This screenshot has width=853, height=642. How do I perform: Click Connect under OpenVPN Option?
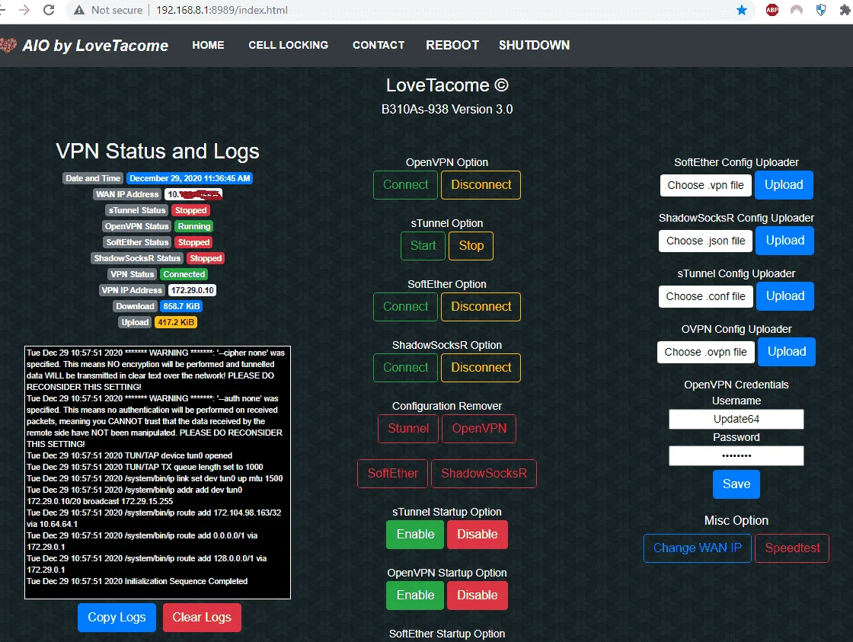pyautogui.click(x=406, y=185)
